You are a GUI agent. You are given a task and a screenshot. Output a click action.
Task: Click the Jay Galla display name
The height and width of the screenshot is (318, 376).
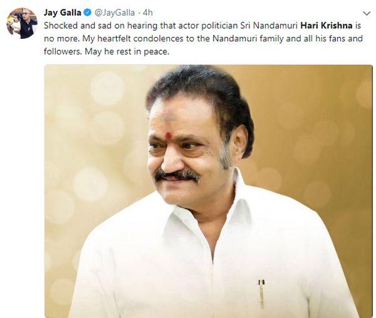pos(62,13)
